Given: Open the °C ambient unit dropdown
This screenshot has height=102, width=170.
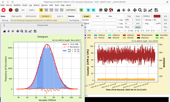Looking at the screenshot, I should pyautogui.click(x=129, y=24).
